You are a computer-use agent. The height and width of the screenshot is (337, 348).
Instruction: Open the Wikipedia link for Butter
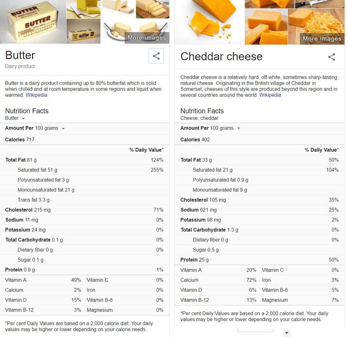36,95
